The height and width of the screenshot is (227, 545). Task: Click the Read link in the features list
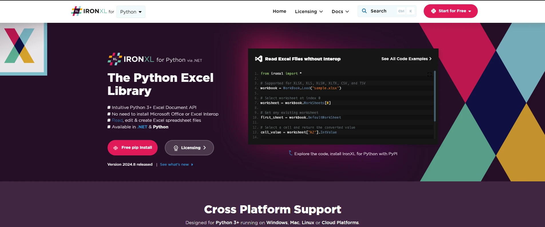(x=117, y=120)
